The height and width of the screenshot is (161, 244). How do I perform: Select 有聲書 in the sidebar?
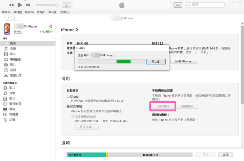(28, 115)
